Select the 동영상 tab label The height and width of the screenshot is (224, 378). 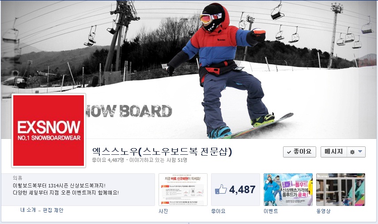[323, 211]
